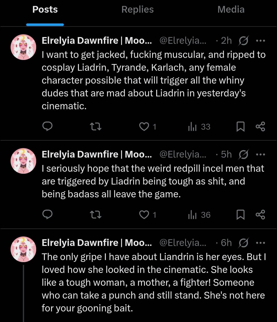View analytics showing 36 views
277x322 pixels.
pos(199,215)
